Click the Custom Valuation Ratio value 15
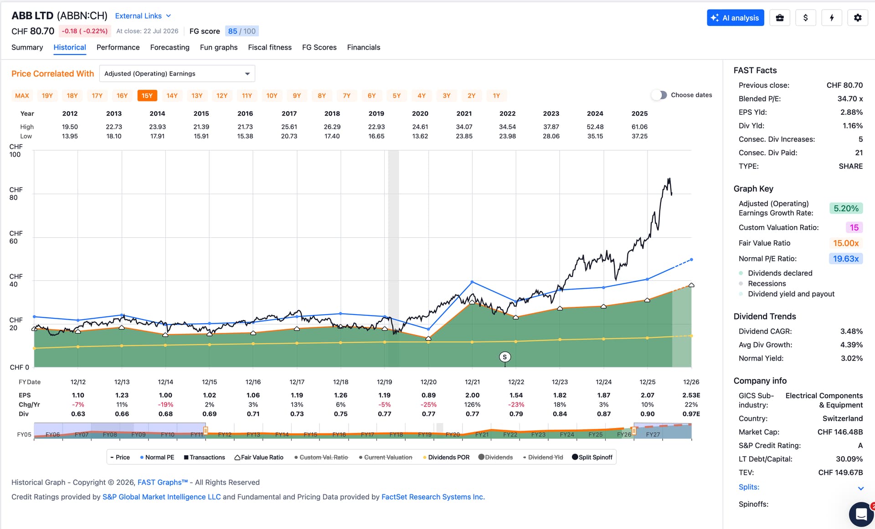Viewport: 875px width, 529px height. (x=854, y=228)
